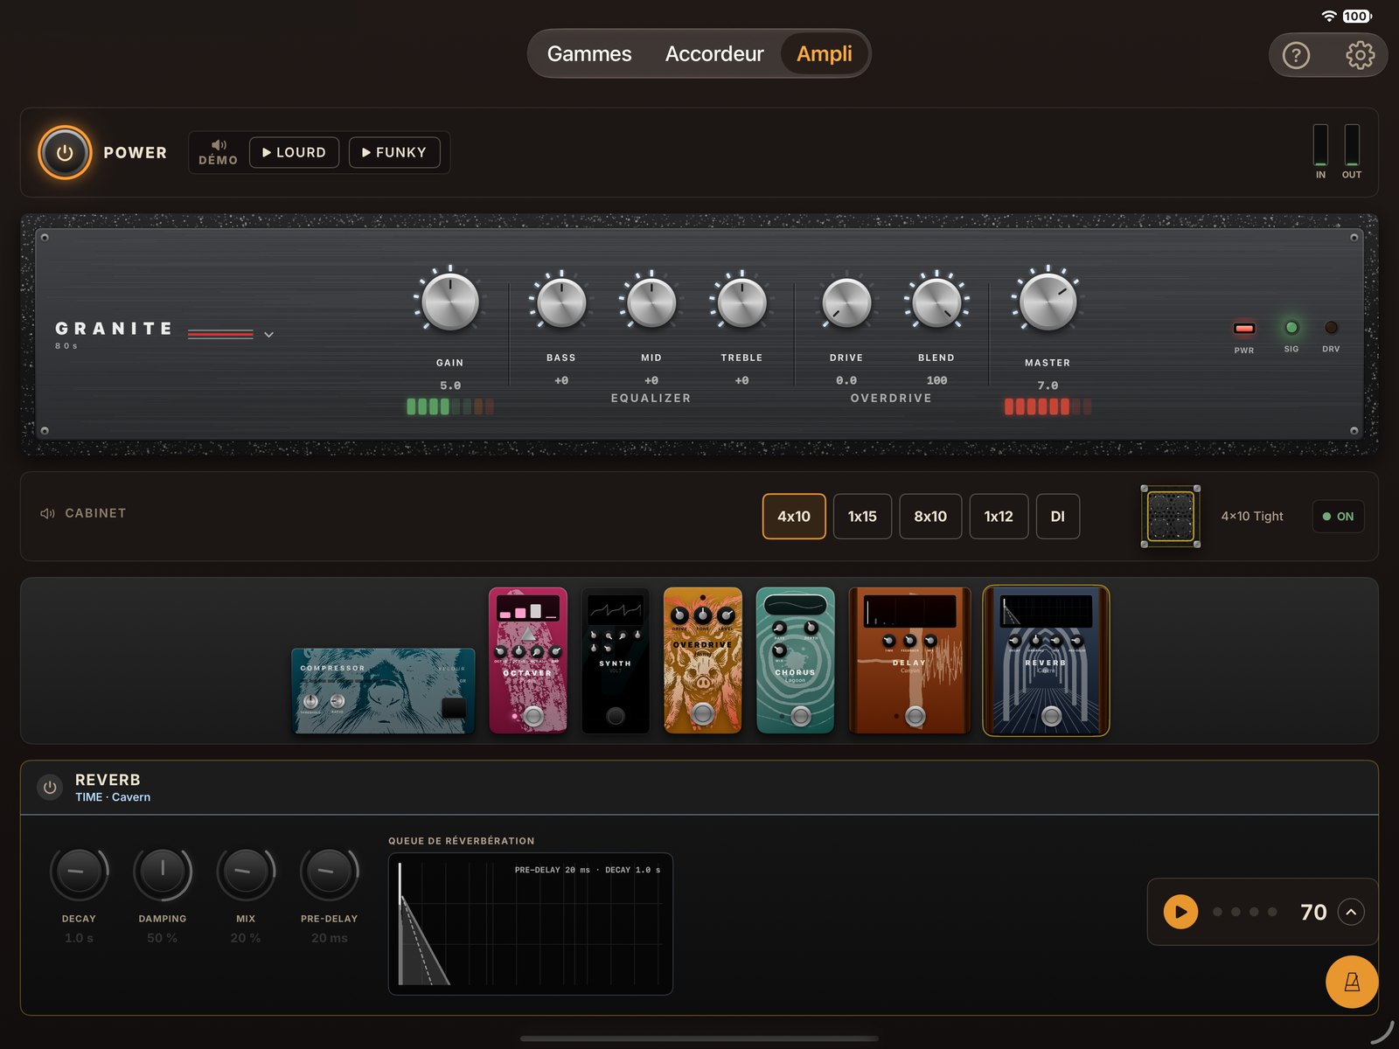Open the help question mark icon
1399x1049 pixels.
tap(1296, 56)
